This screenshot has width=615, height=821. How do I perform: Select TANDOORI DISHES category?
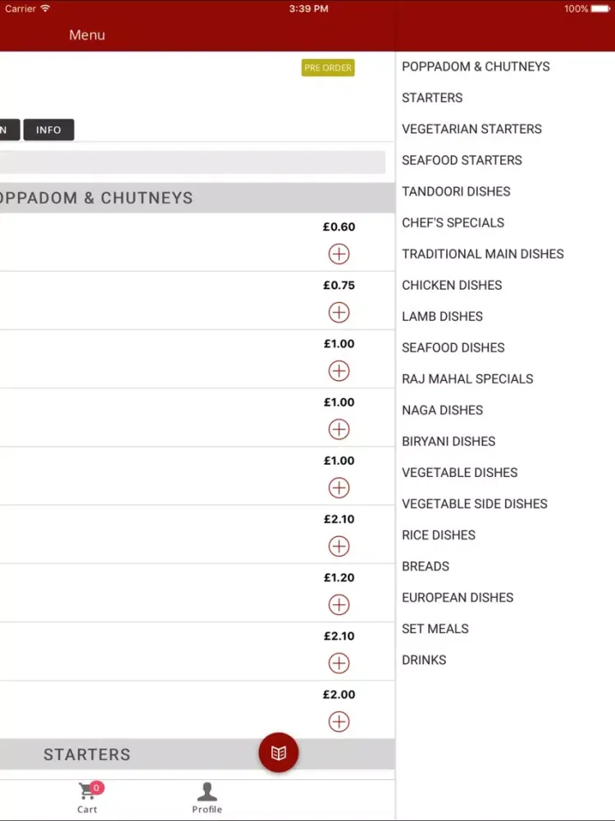click(456, 191)
